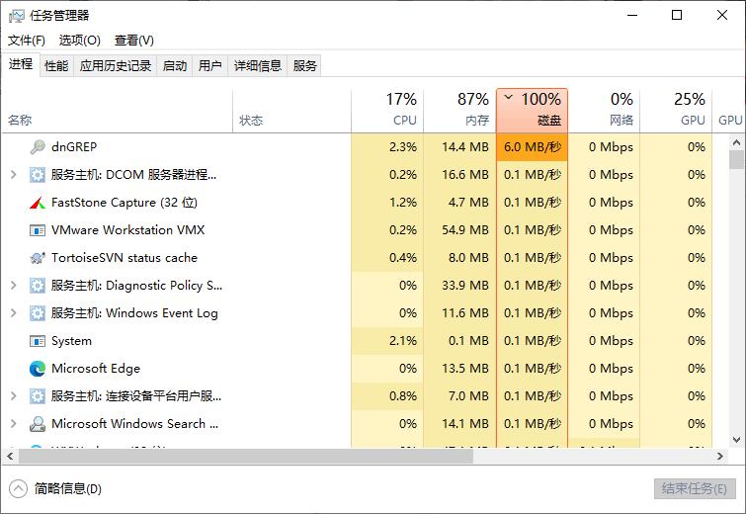Select the 进程 tab
This screenshot has width=746, height=514.
(x=21, y=64)
